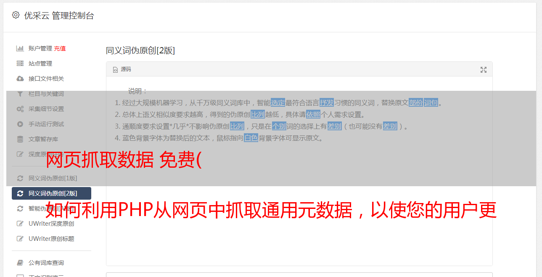Screen dimensions: 542x277
Task: Open UWriter原创标题 in the sidebar
Action: (x=51, y=239)
